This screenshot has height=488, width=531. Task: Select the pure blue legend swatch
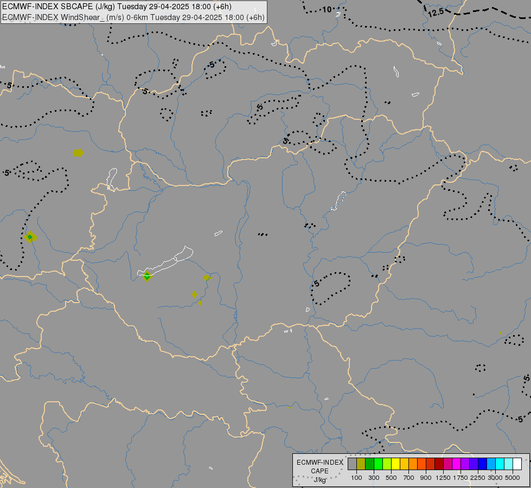[483, 464]
